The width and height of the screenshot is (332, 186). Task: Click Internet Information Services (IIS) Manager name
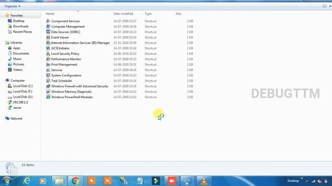80,43
